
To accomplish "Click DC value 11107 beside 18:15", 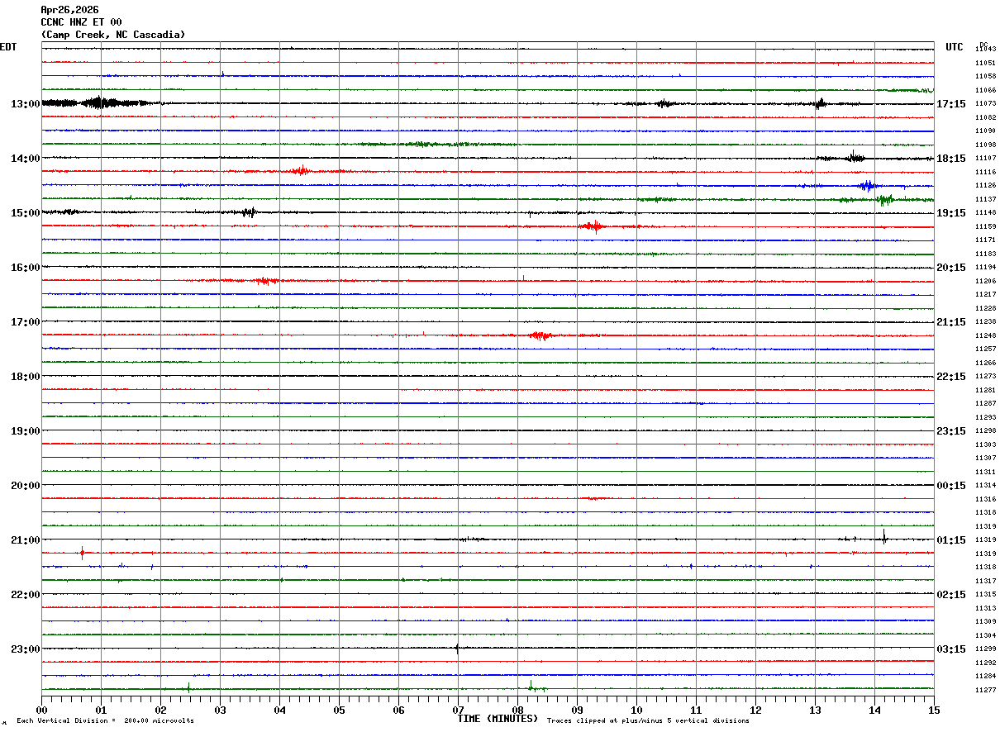I will click(x=985, y=159).
